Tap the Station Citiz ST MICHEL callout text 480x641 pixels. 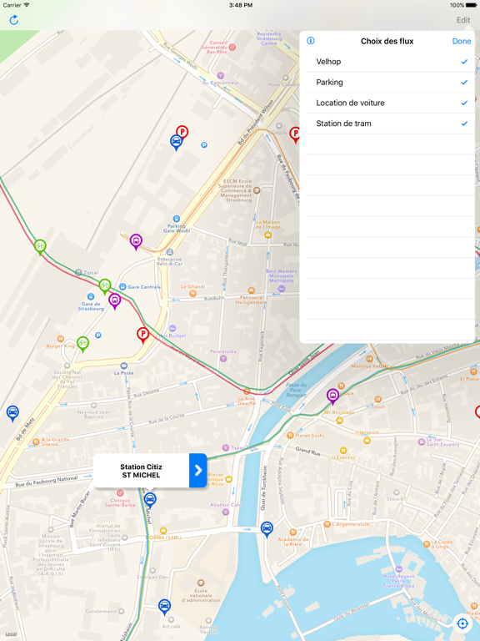click(141, 471)
